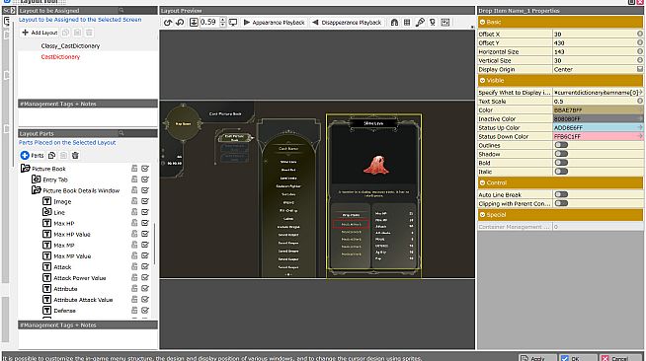The width and height of the screenshot is (646, 361).
Task: Undo with the left rotate arrow icon
Action: pos(168,23)
